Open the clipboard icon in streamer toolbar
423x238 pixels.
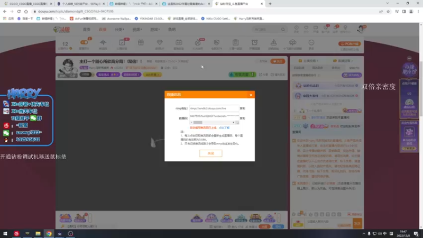235,42
